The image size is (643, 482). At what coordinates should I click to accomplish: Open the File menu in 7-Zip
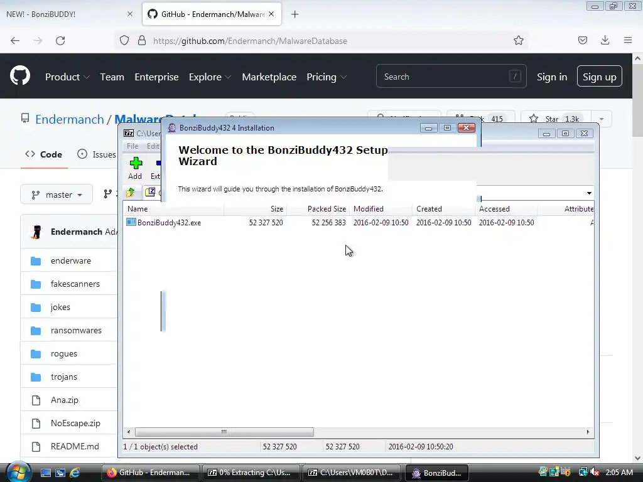tap(132, 146)
